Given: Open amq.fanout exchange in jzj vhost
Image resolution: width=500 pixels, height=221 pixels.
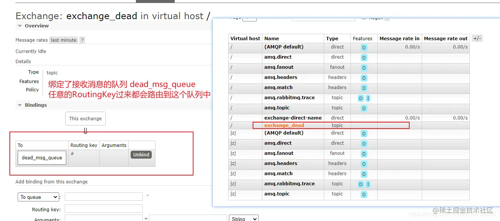Looking at the screenshot, I should (x=279, y=153).
